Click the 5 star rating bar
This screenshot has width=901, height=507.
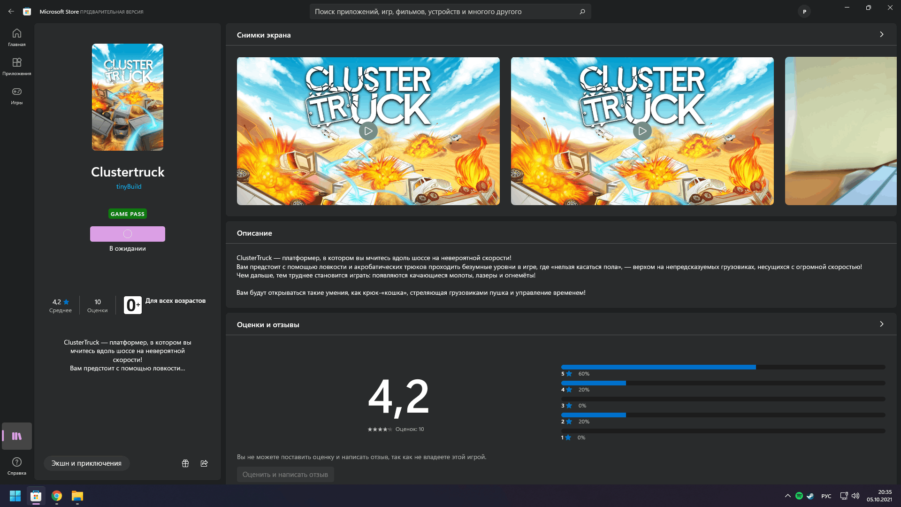coord(723,367)
